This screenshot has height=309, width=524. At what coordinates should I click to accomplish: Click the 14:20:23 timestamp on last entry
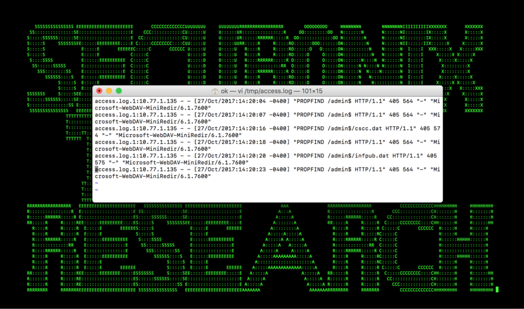(x=252, y=170)
